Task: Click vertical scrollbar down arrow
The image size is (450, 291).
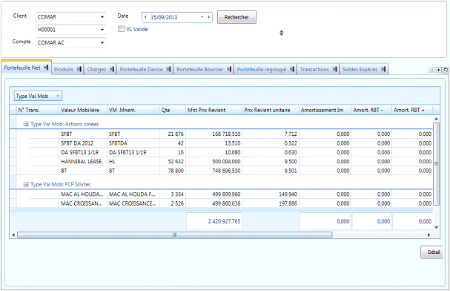Action: (436, 227)
